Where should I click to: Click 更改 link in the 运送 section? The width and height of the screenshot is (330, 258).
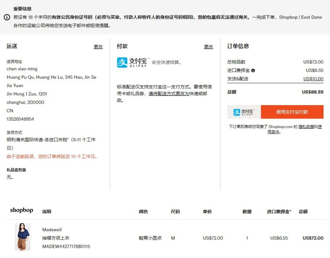click(x=98, y=47)
